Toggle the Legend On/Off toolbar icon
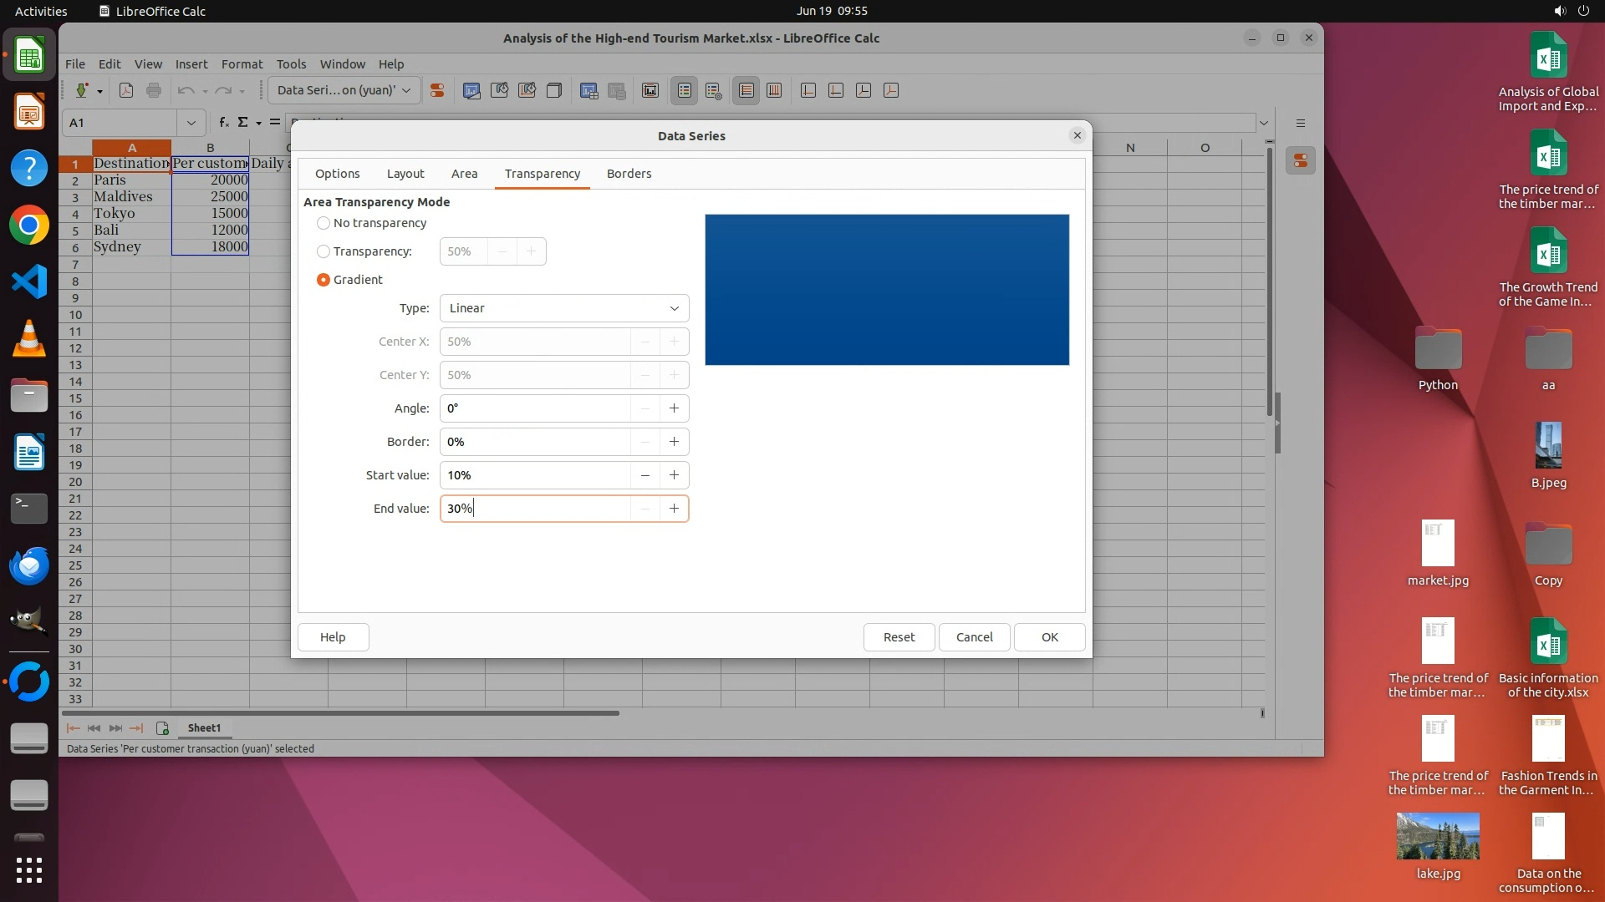The width and height of the screenshot is (1605, 902). coord(684,91)
